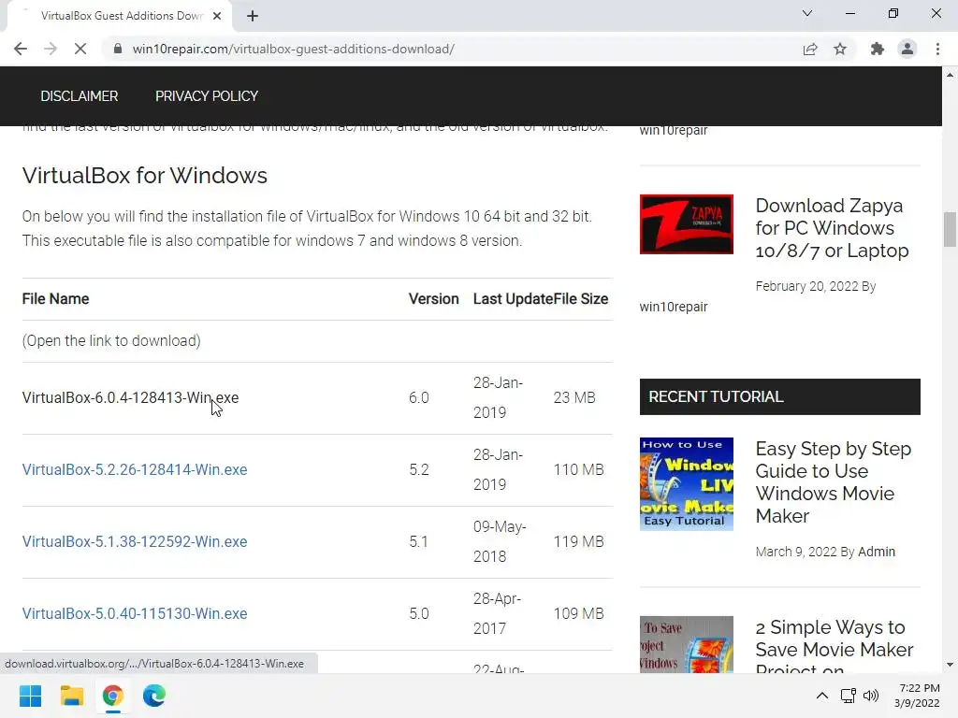Open the volume tray icon
The width and height of the screenshot is (958, 718).
pos(871,696)
